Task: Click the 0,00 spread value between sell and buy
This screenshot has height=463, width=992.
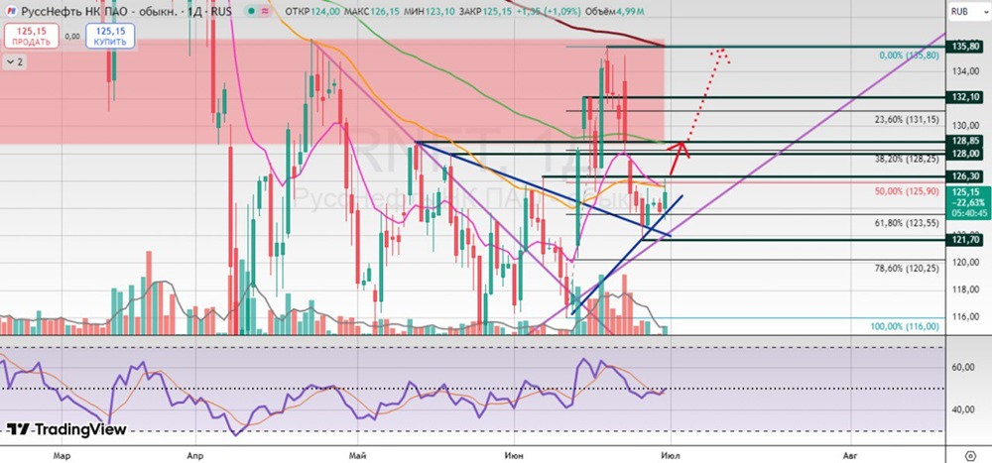Action: click(72, 36)
